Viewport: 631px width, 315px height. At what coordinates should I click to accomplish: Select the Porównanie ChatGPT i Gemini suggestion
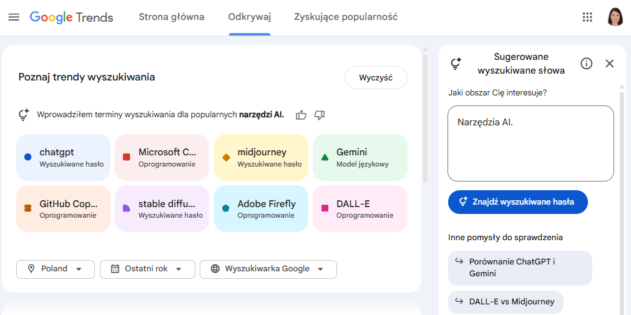pos(520,268)
